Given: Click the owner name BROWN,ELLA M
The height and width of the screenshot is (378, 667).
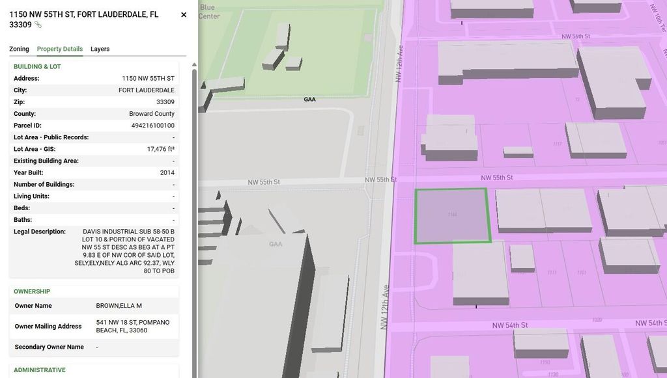Looking at the screenshot, I should coord(119,306).
